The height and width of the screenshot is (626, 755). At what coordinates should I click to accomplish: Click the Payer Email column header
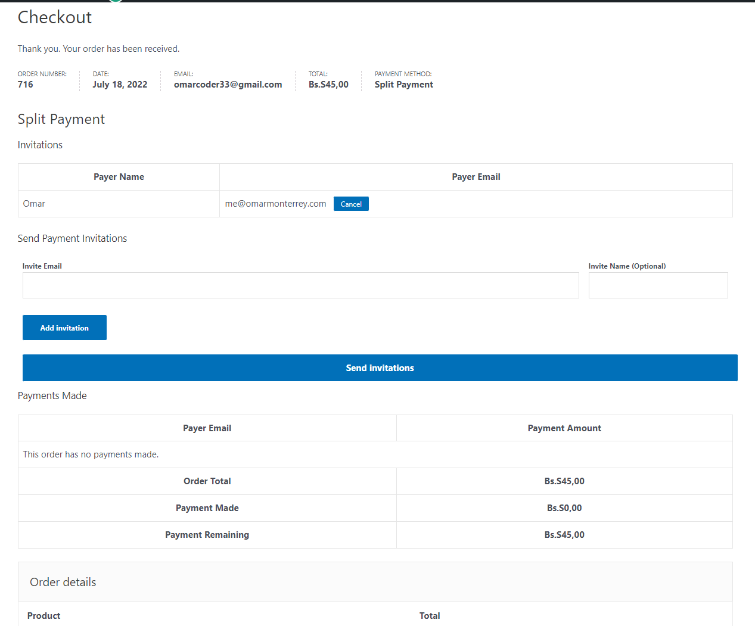point(476,176)
